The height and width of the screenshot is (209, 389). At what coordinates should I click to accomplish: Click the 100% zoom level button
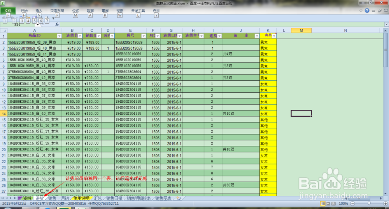(343, 204)
